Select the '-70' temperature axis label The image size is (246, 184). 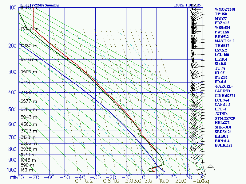(34, 177)
